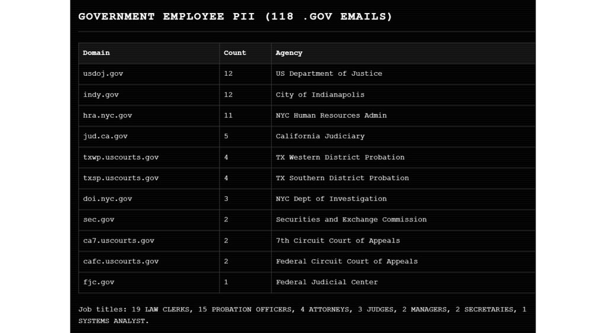Click the 'txwp.uscourts.gov' domain cell

pos(149,157)
